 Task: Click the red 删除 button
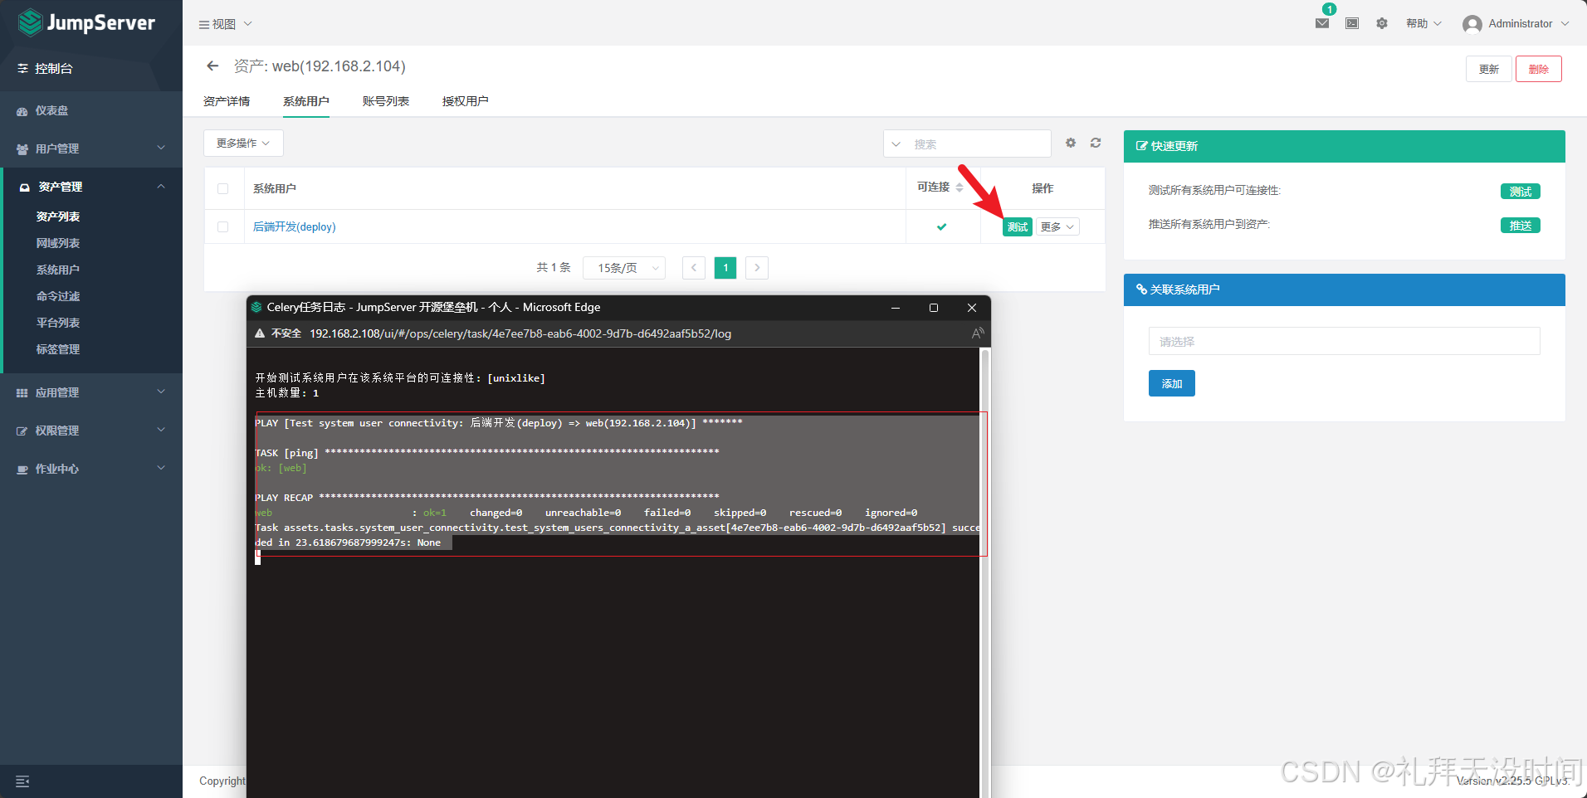[x=1539, y=69]
